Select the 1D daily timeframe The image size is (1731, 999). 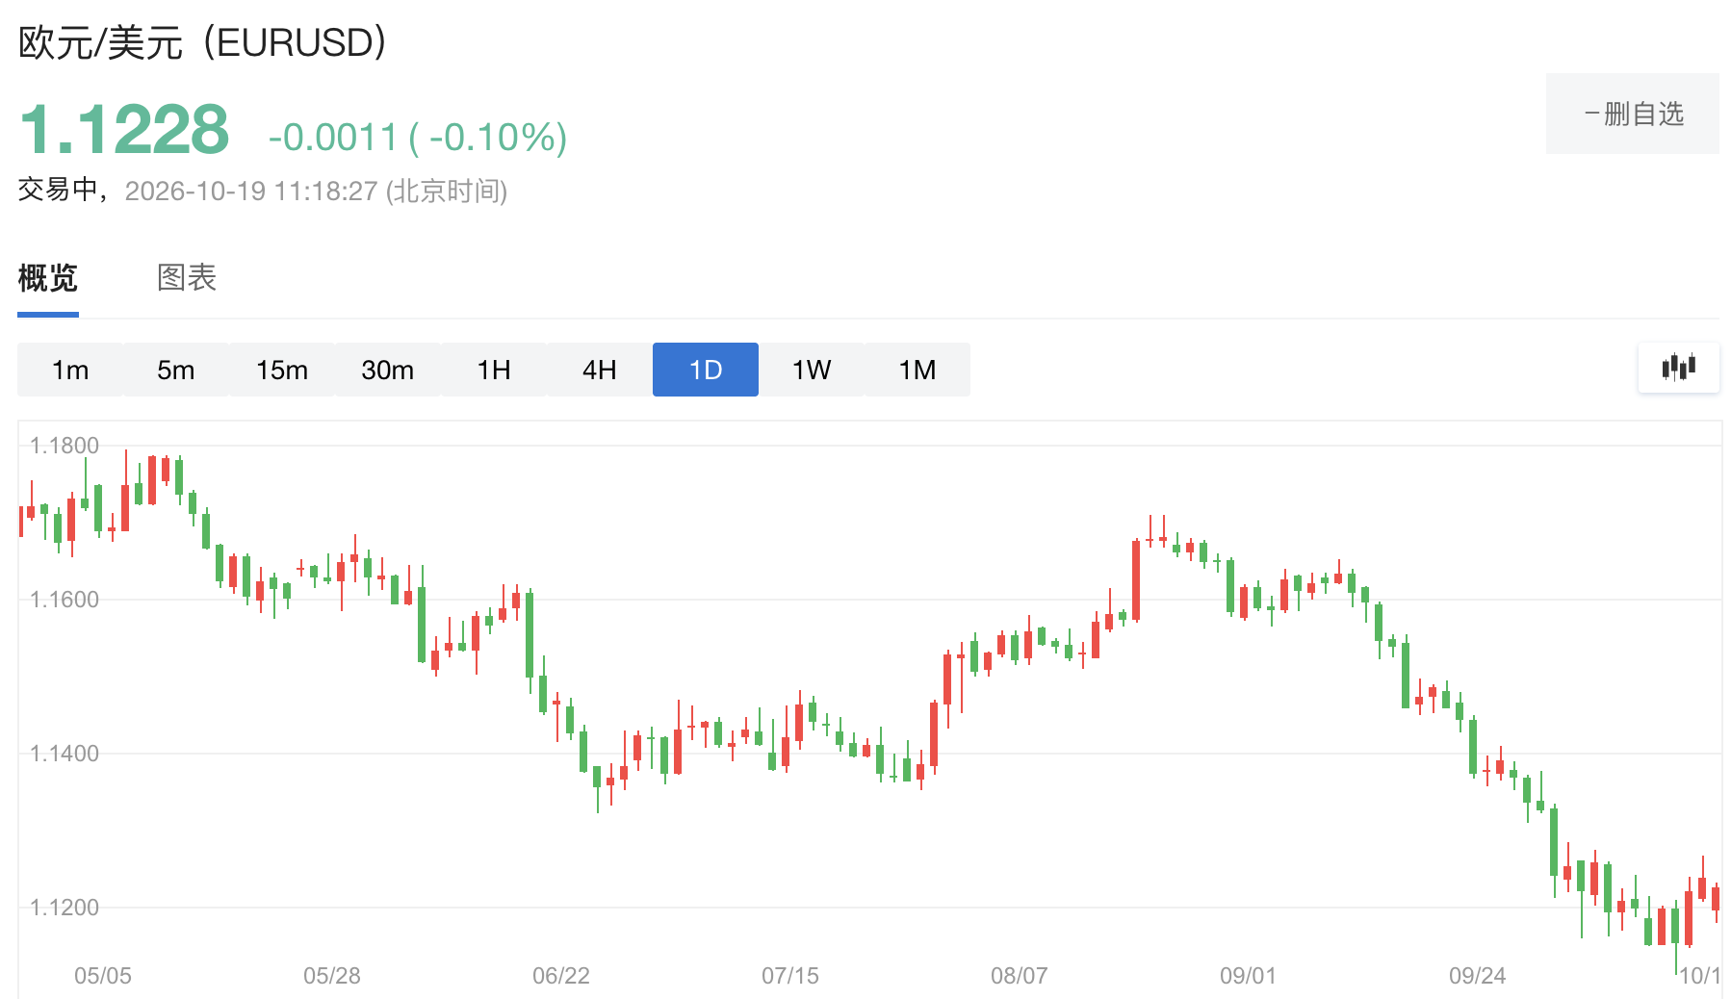[x=706, y=370]
